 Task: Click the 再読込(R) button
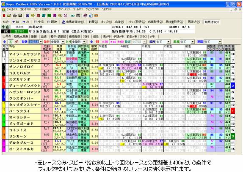click(x=194, y=22)
